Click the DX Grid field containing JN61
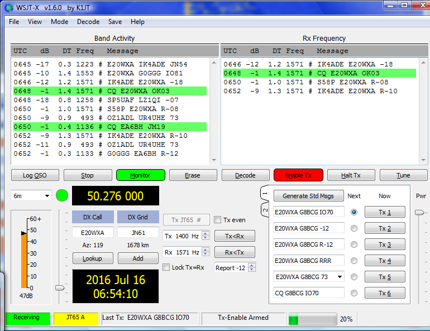 click(138, 233)
